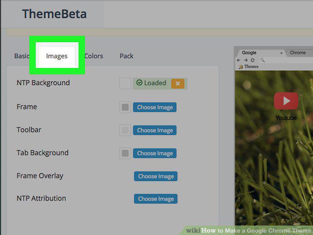Select the Google tab in preview
Image resolution: width=313 pixels, height=235 pixels.
click(261, 53)
